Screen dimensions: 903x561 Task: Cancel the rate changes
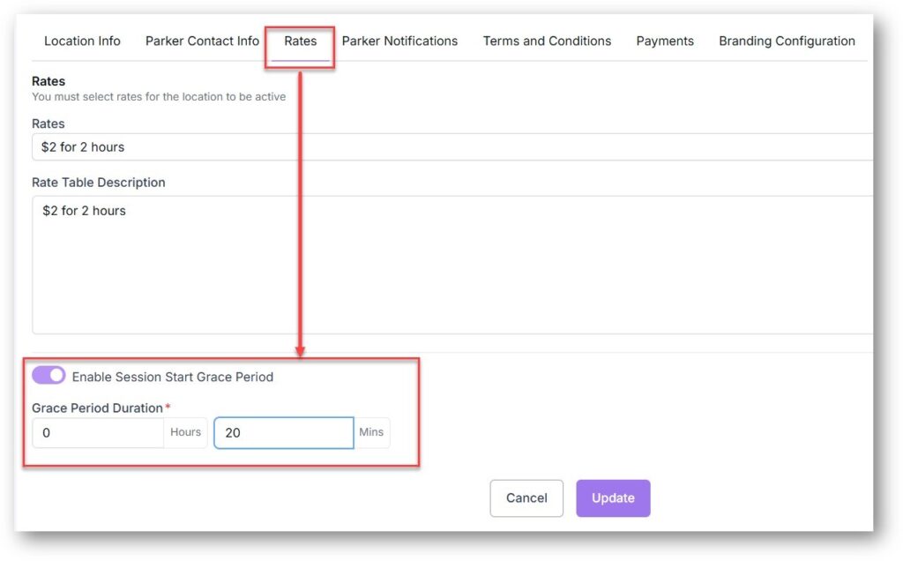[526, 498]
